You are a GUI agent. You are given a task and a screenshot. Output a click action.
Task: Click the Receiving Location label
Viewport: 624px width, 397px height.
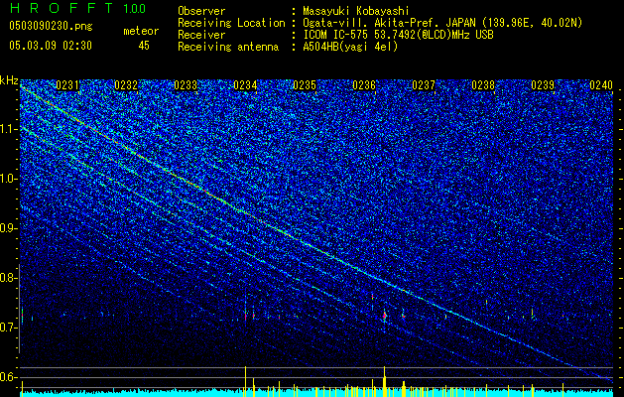pos(231,23)
